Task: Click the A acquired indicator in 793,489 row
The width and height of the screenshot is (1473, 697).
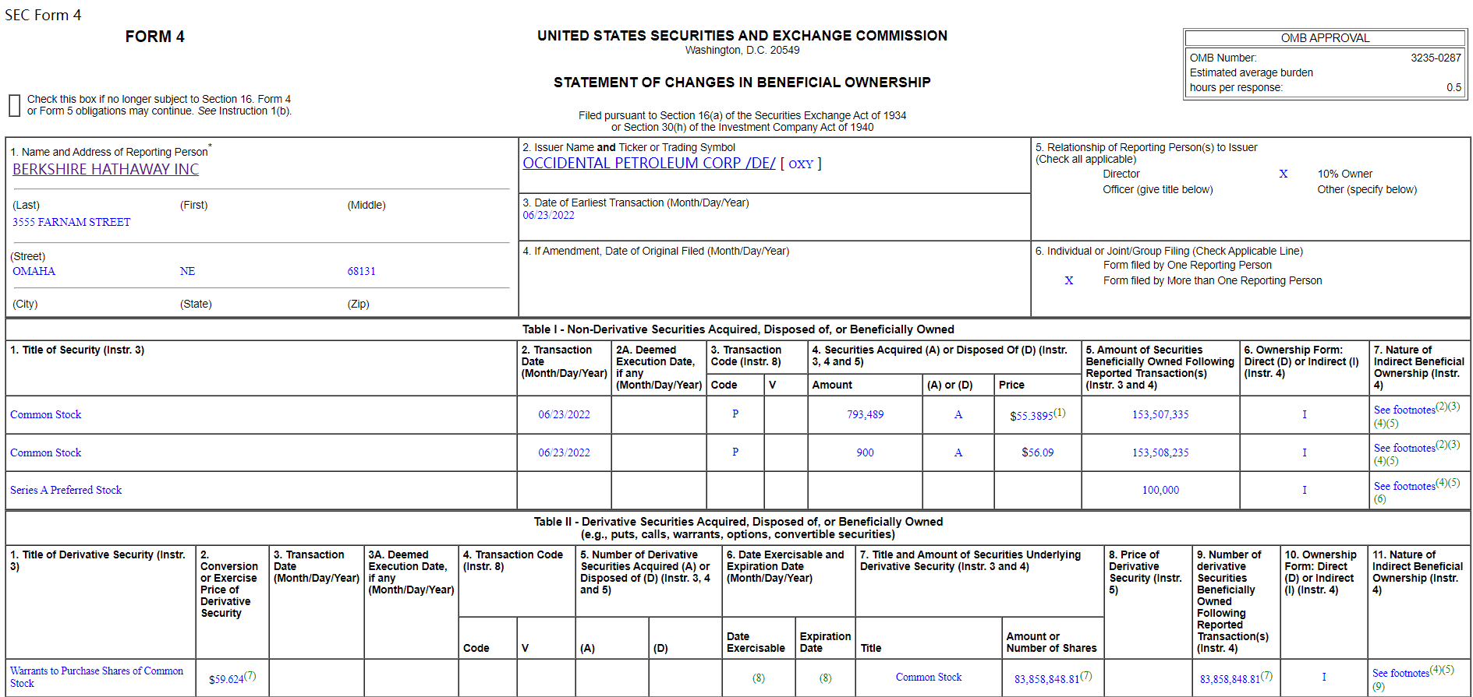Action: [x=958, y=414]
